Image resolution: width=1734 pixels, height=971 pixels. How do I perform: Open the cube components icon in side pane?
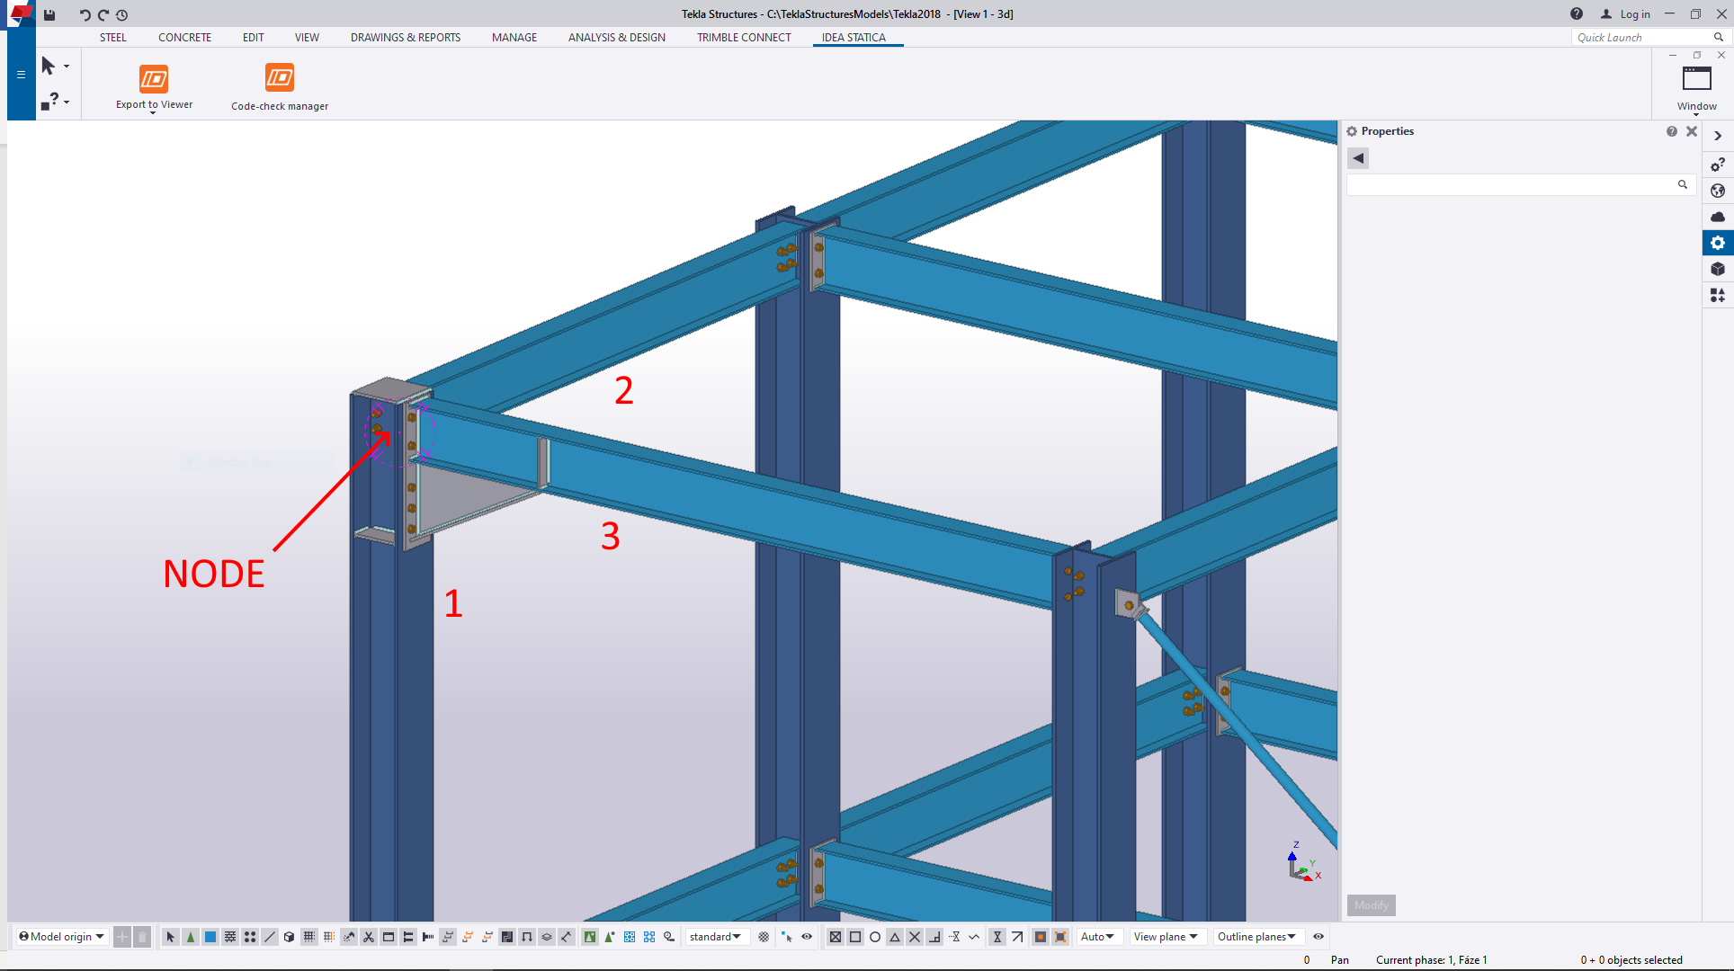(x=1718, y=269)
